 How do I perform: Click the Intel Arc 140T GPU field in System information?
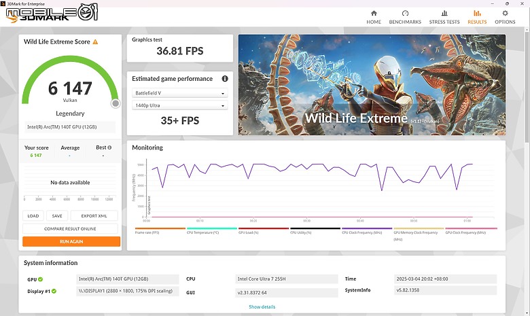point(128,279)
